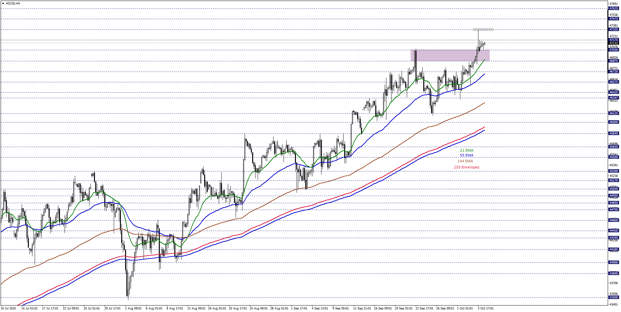The width and height of the screenshot is (621, 312).
Task: Click the 55 EMA legend label
Action: [466, 156]
